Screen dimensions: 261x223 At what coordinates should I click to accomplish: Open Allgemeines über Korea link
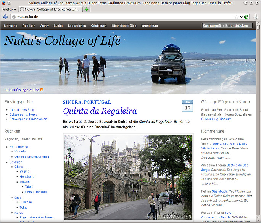click(37, 217)
